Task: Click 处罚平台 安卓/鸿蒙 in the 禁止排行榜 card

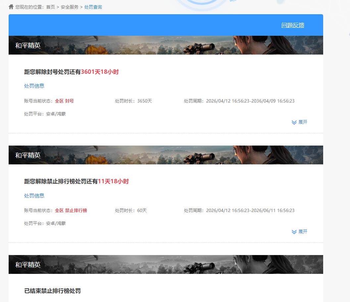Action: (45, 224)
